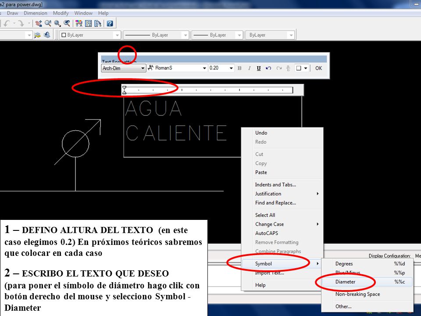421x316 pixels.
Task: Select the Zoom Realtime magnifier tool
Action: point(48,23)
